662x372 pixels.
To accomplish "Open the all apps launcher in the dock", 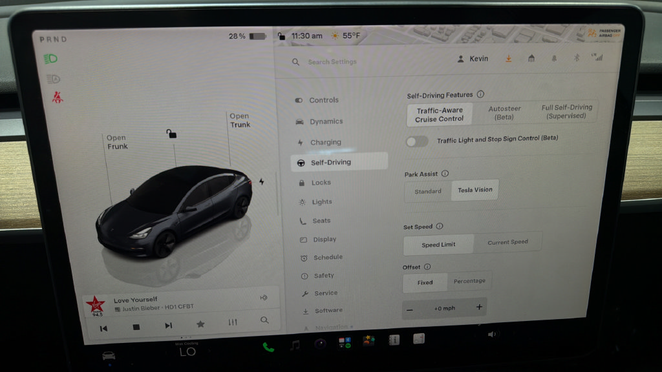I will click(x=345, y=342).
